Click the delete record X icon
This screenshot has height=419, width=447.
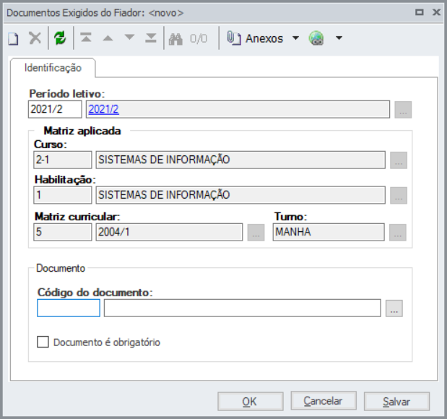[35, 39]
